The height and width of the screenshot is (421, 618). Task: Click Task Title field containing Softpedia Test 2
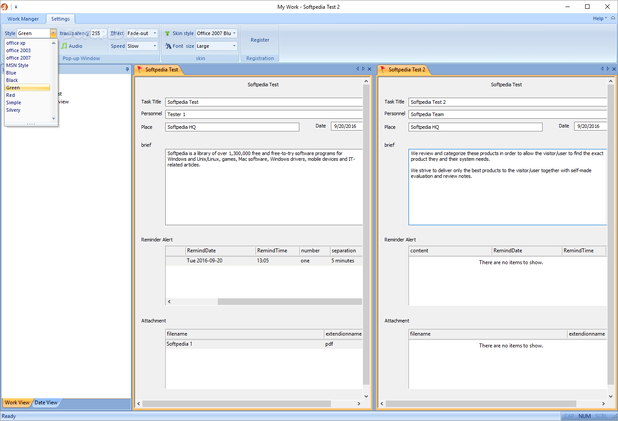click(508, 102)
